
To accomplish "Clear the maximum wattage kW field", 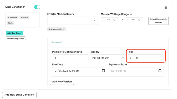I will point(139,20).
